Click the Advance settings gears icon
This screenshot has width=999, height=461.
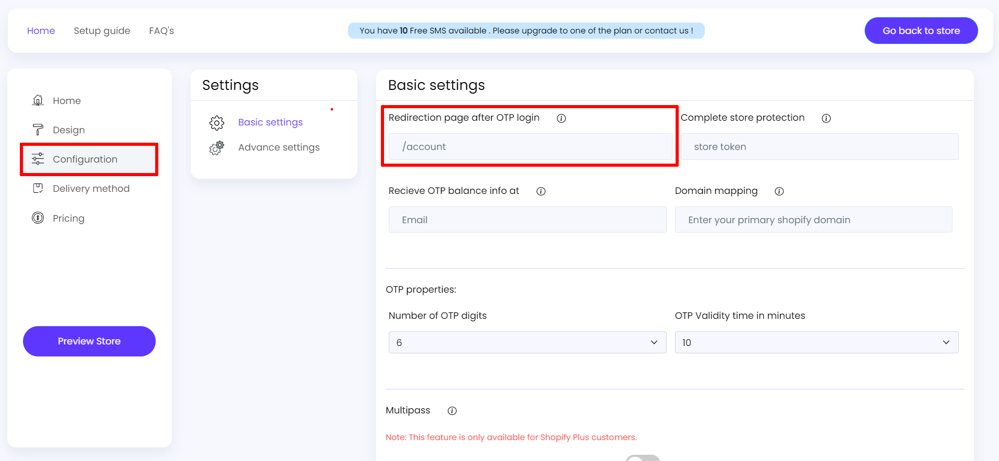[217, 148]
